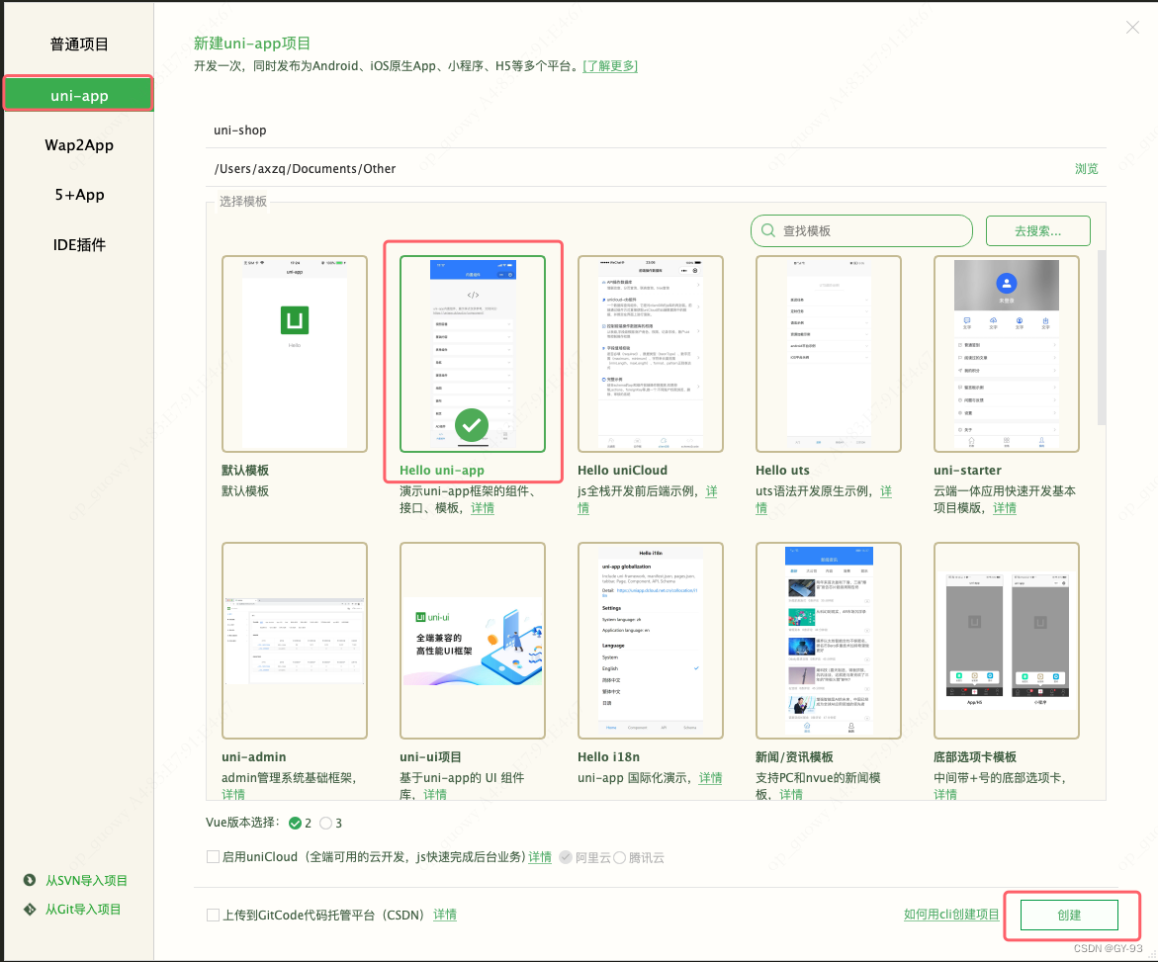This screenshot has width=1158, height=962.
Task: Close the new project dialog
Action: point(1132,28)
